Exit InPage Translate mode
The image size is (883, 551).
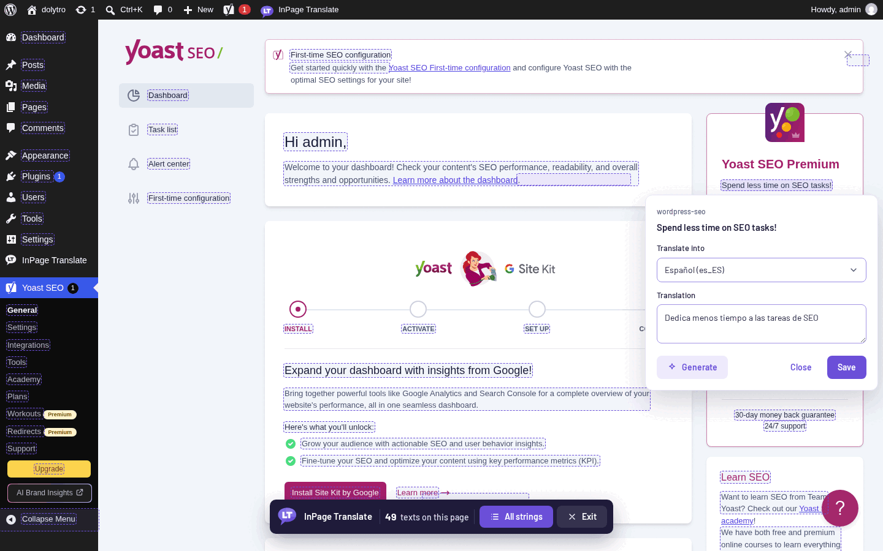coord(582,517)
